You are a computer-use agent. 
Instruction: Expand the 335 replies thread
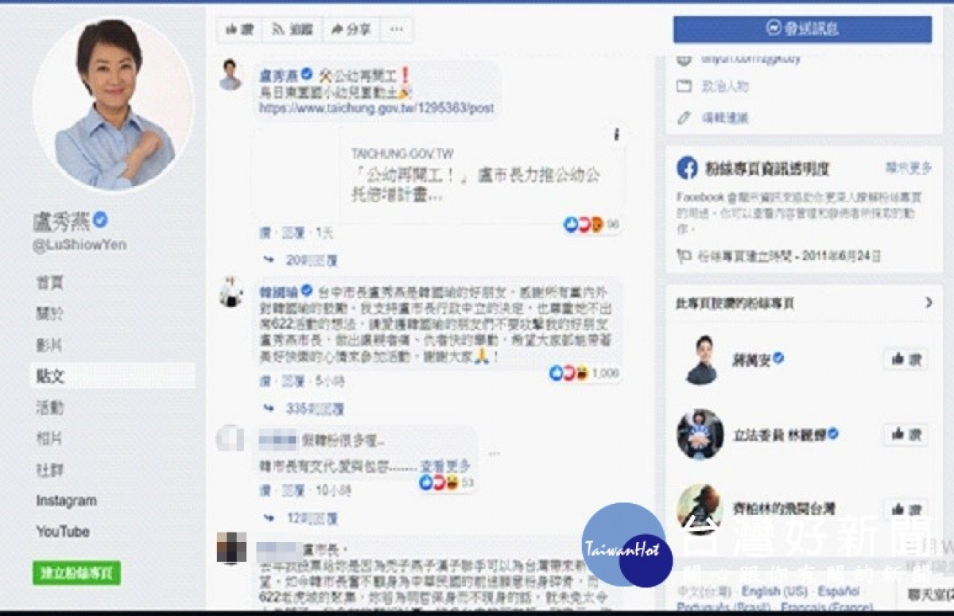pos(305,409)
